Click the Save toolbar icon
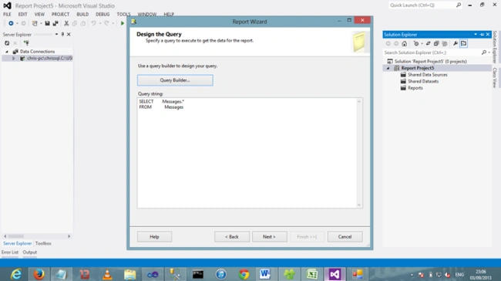The image size is (501, 281). coord(47,23)
